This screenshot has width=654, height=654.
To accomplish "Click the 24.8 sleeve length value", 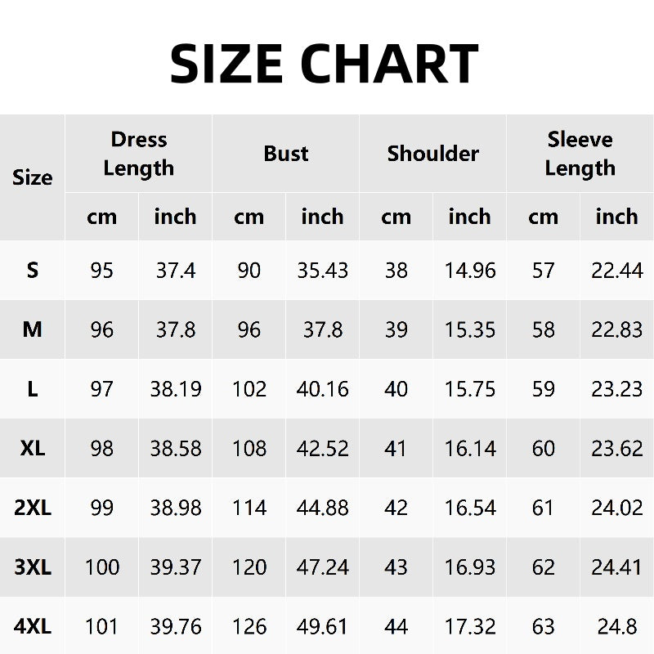I will 617,627.
